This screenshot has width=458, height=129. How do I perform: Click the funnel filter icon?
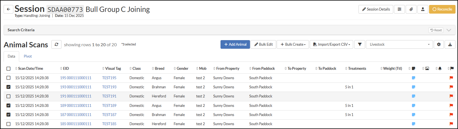pos(360,45)
